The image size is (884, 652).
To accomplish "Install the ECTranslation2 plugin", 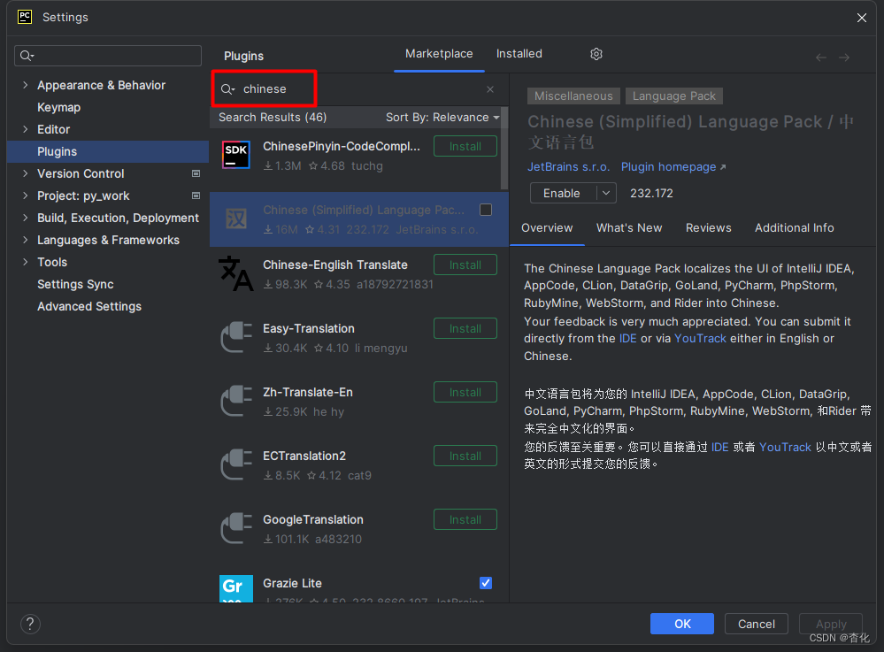I will click(465, 456).
